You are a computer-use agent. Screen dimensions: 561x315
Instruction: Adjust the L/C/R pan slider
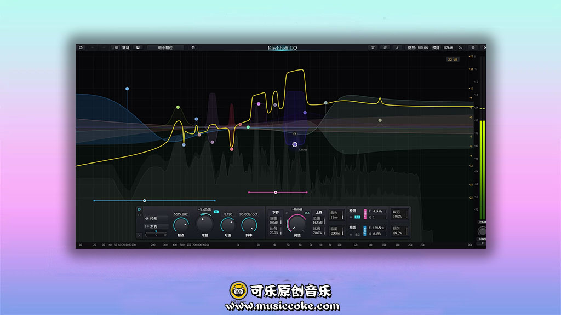point(156,234)
